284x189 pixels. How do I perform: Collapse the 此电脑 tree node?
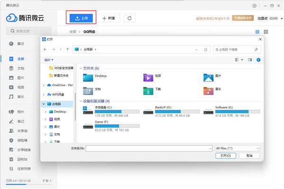click(x=44, y=104)
